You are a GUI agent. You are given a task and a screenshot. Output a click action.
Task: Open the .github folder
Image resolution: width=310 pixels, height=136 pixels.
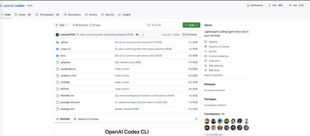[64, 42]
